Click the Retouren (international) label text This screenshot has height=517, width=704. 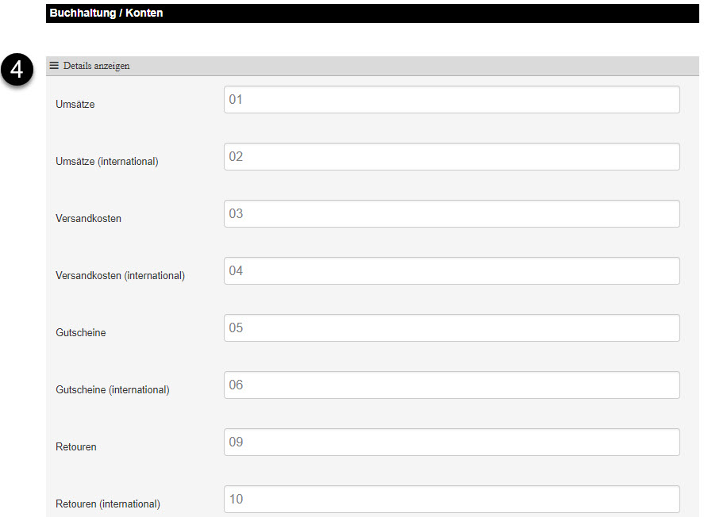click(108, 504)
